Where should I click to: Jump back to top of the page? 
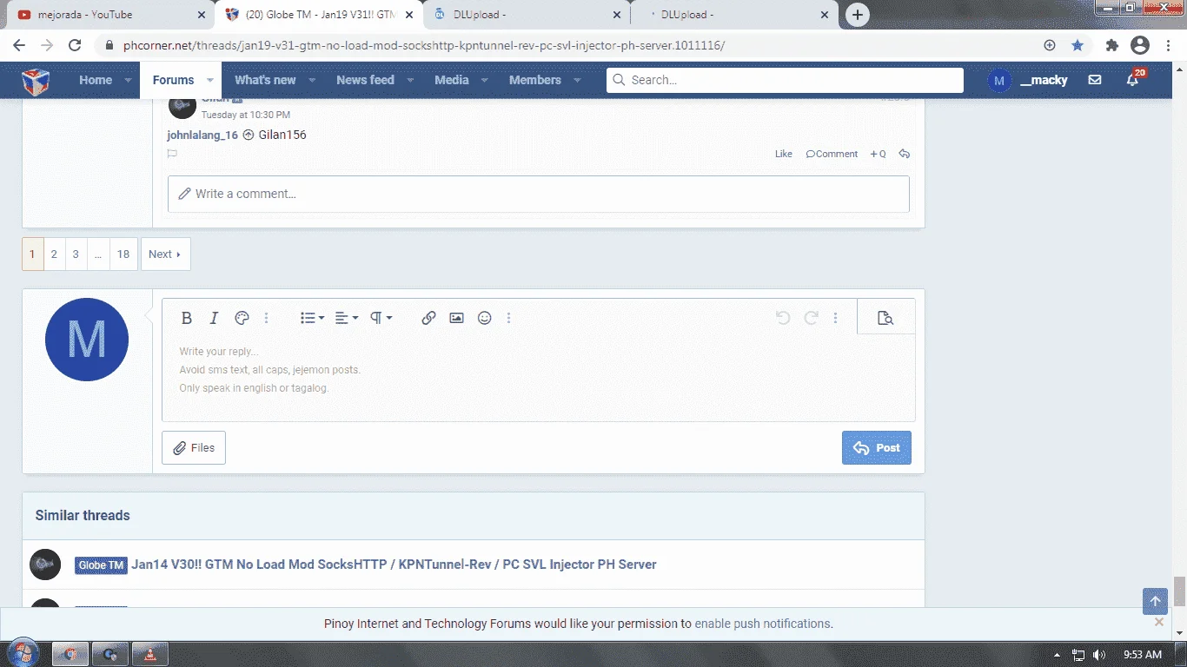[1155, 601]
